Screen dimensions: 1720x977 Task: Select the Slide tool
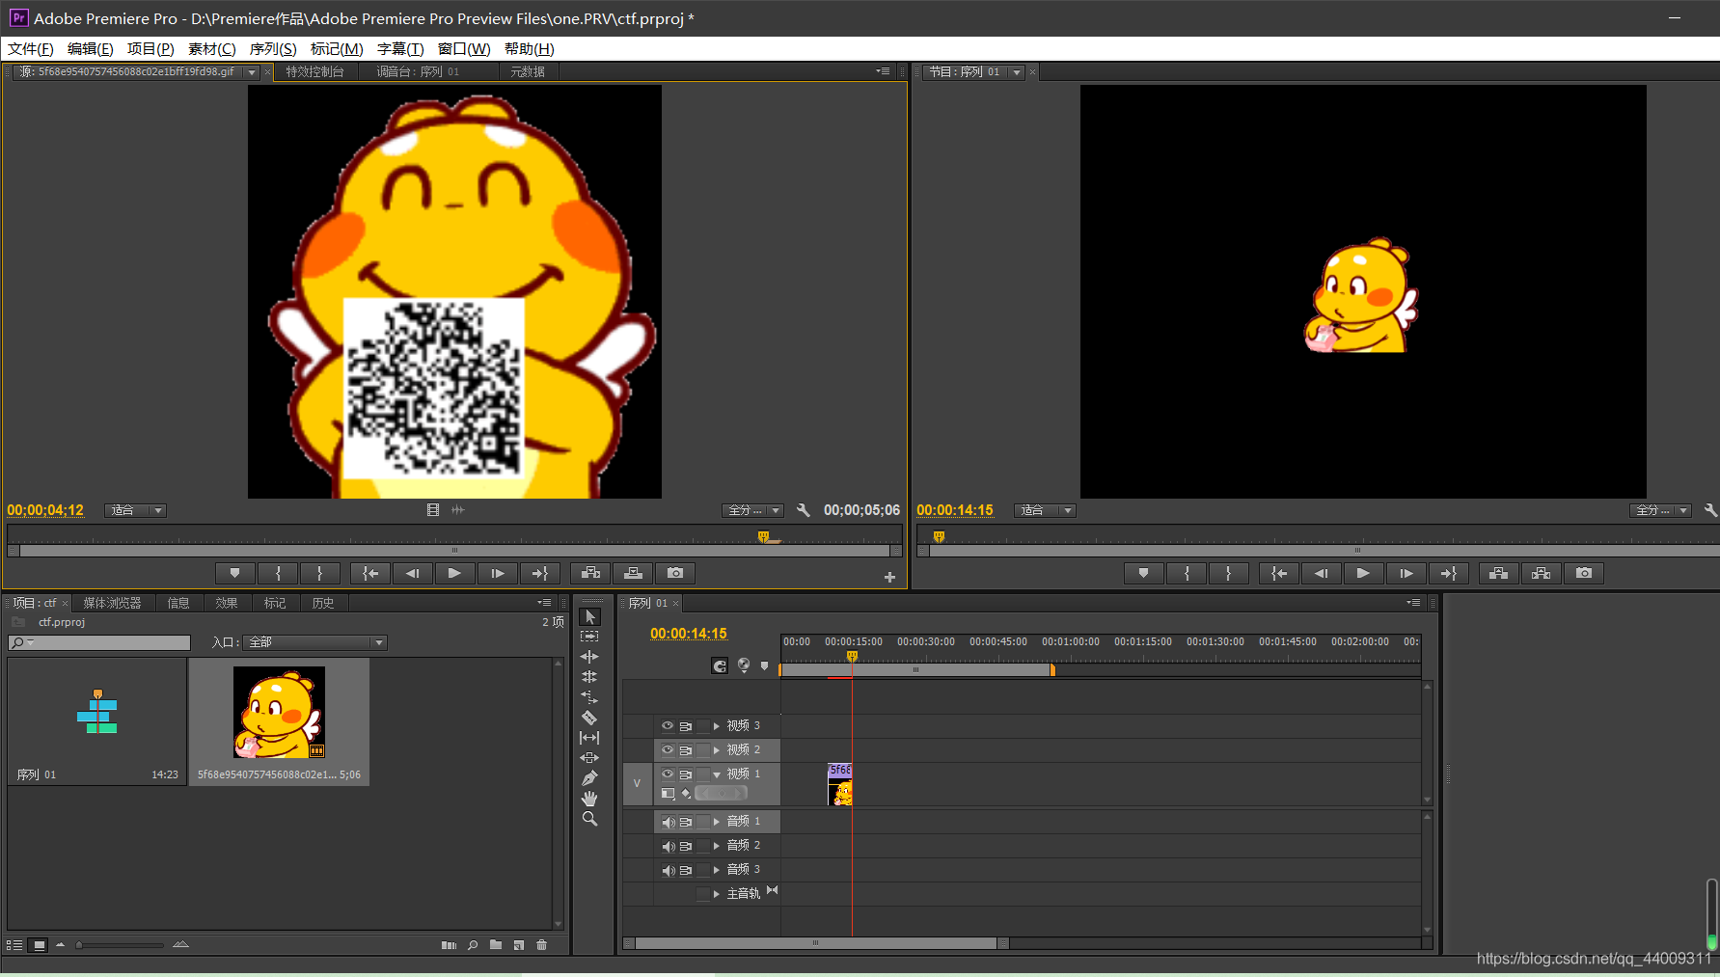(590, 758)
